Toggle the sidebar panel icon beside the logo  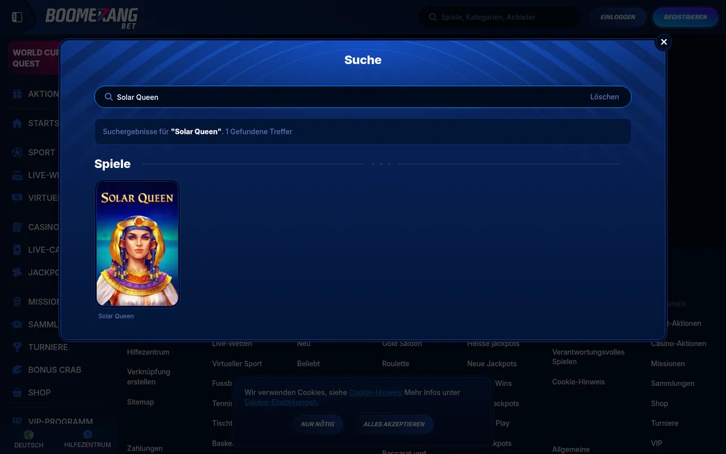click(x=17, y=17)
